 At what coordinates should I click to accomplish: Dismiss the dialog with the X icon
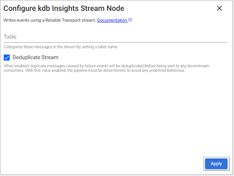click(220, 8)
